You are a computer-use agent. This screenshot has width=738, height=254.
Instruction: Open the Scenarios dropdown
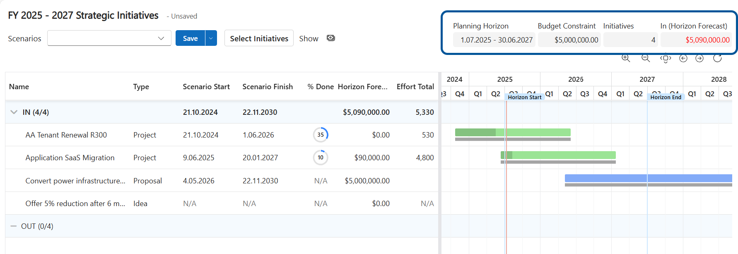point(109,38)
